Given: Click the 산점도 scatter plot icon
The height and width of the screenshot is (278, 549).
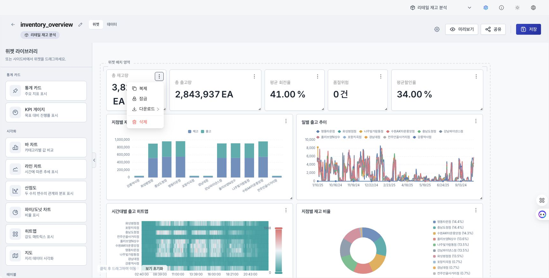Looking at the screenshot, I should pyautogui.click(x=15, y=191).
